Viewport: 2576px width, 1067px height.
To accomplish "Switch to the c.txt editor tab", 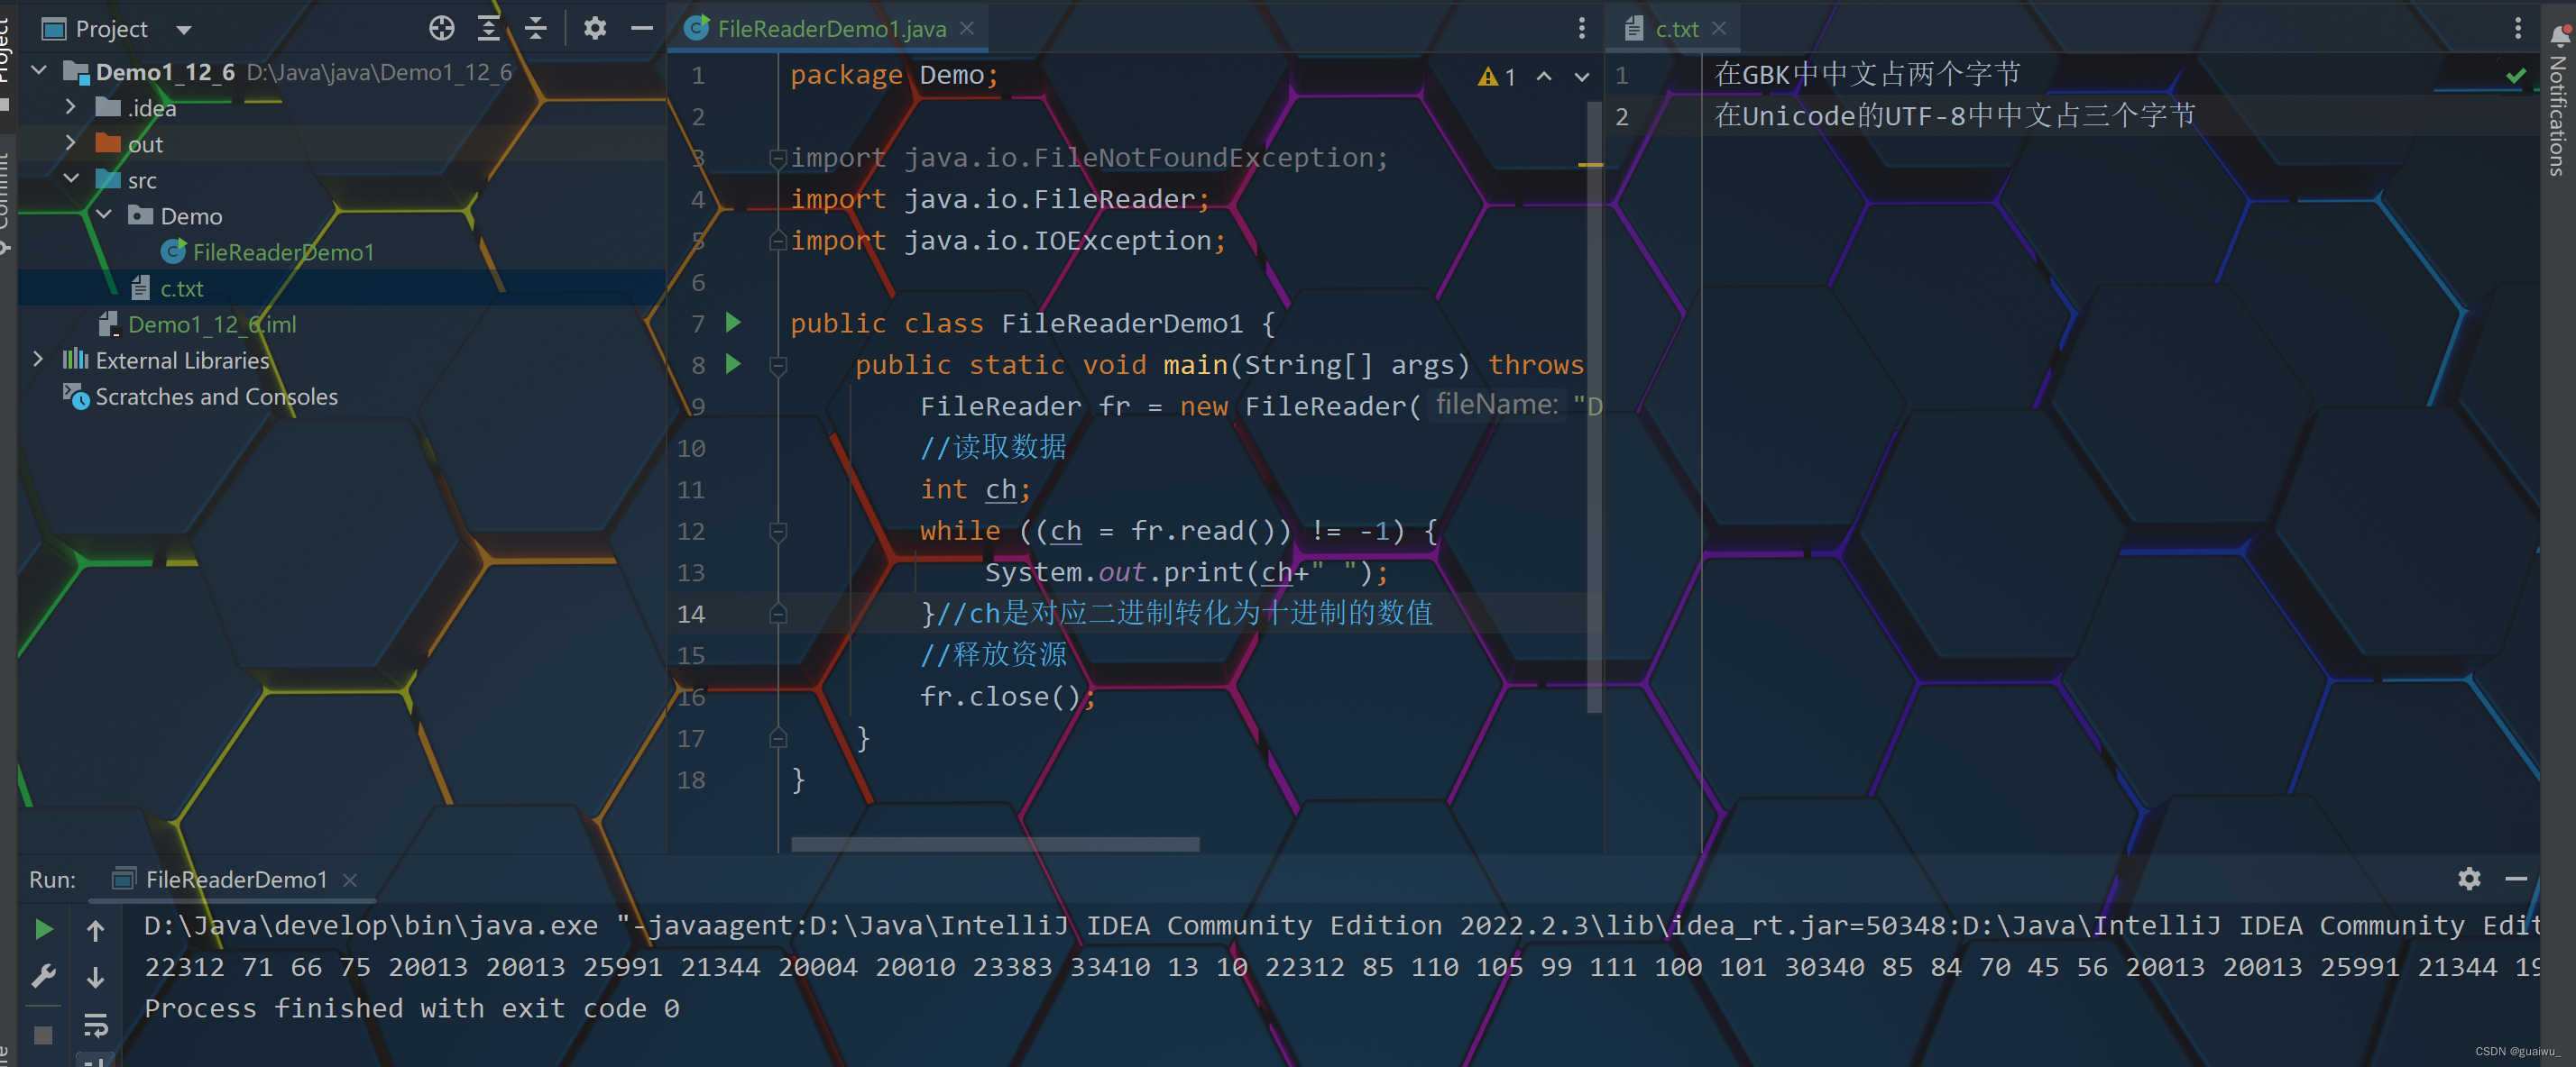I will (1677, 29).
